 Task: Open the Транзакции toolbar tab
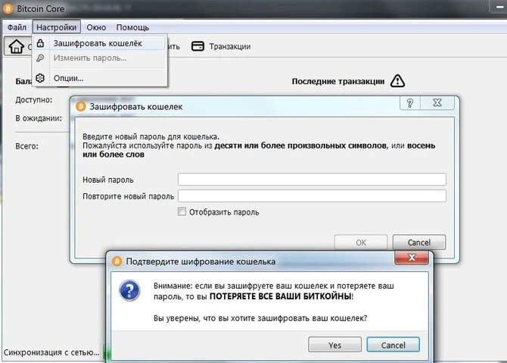coord(221,46)
